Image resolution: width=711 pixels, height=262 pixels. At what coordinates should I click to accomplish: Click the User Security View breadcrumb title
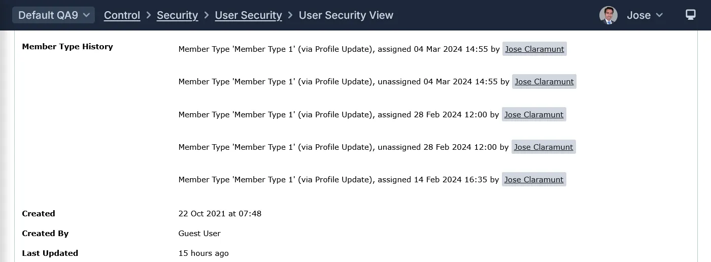coord(346,15)
